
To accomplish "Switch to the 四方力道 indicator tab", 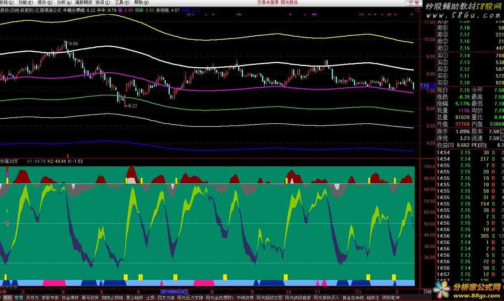I will [166, 297].
